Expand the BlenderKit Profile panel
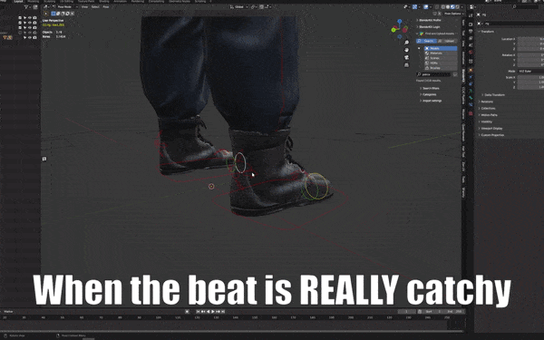The image size is (544, 340). coord(430,20)
